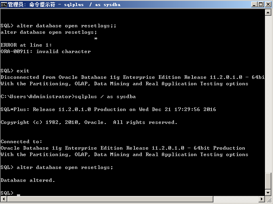Minimize the command prompt window
Image resolution: width=273 pixels, height=204 pixels.
point(254,4)
